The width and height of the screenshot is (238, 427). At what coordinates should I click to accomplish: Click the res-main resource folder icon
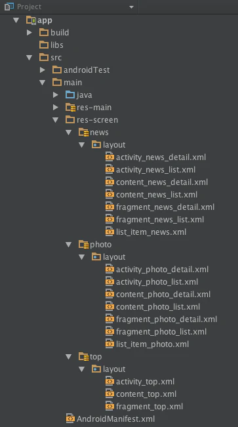coord(70,108)
